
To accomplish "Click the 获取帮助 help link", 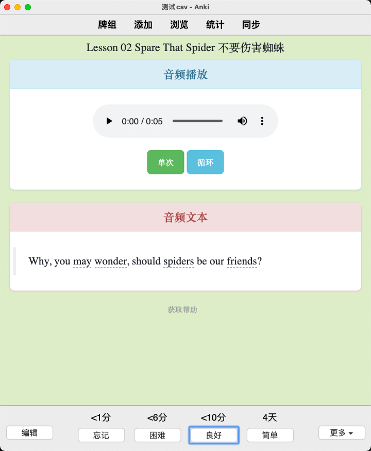I will [182, 310].
